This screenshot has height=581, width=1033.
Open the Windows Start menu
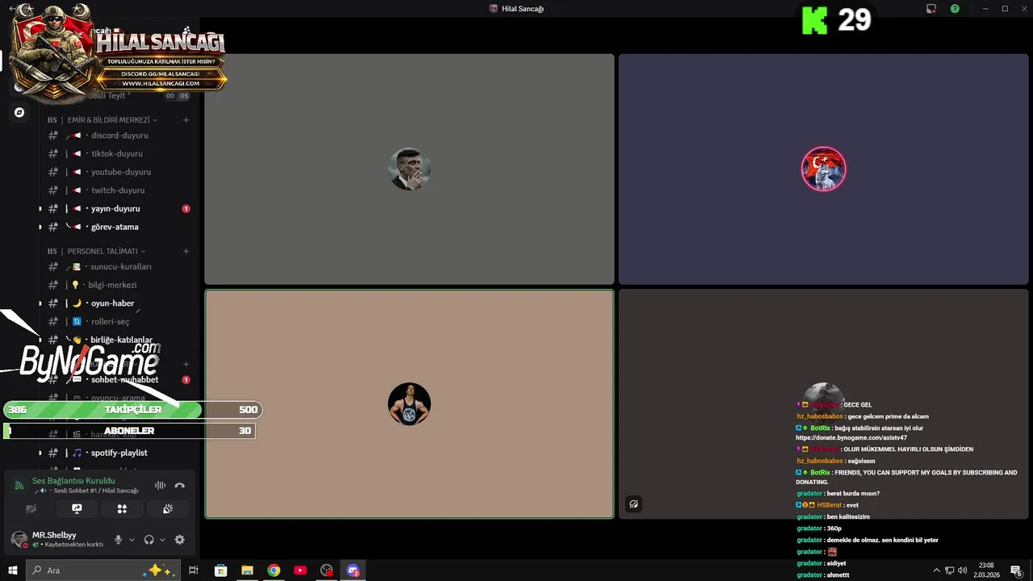[13, 571]
